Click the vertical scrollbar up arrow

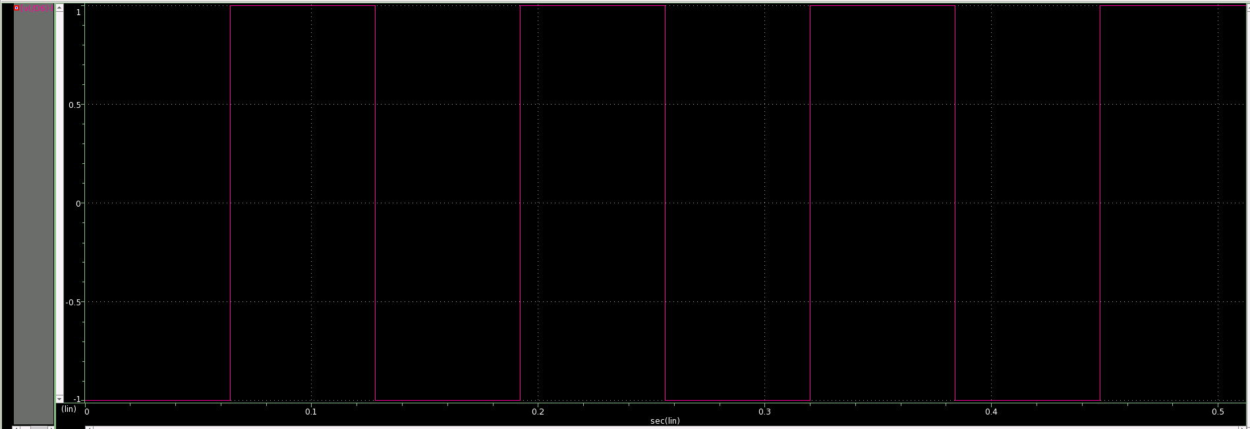59,8
